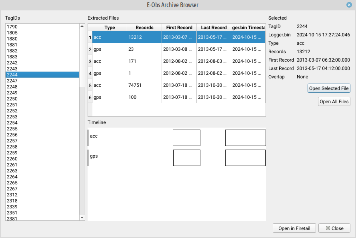This screenshot has height=238, width=356.
Task: Select TagID 2243
Action: click(x=42, y=69)
